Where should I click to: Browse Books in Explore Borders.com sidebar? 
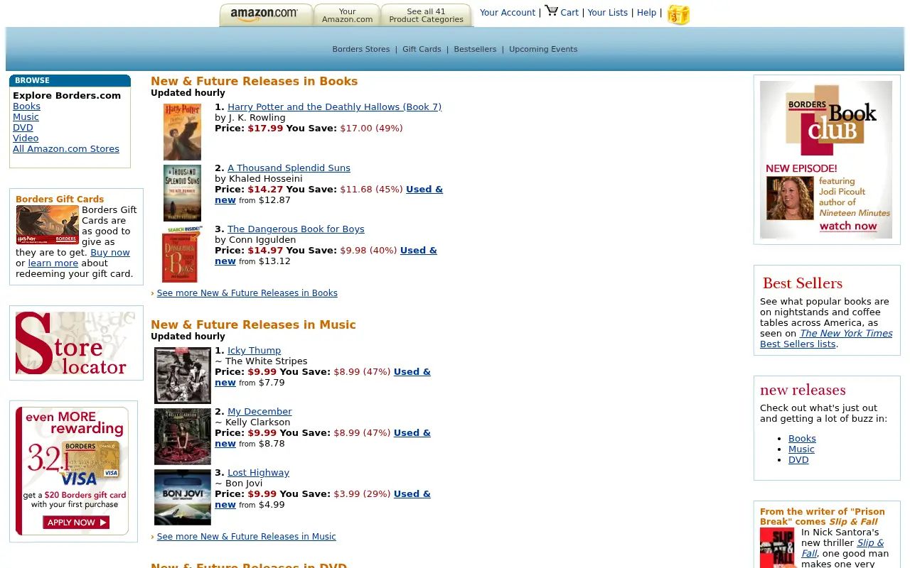pyautogui.click(x=26, y=106)
